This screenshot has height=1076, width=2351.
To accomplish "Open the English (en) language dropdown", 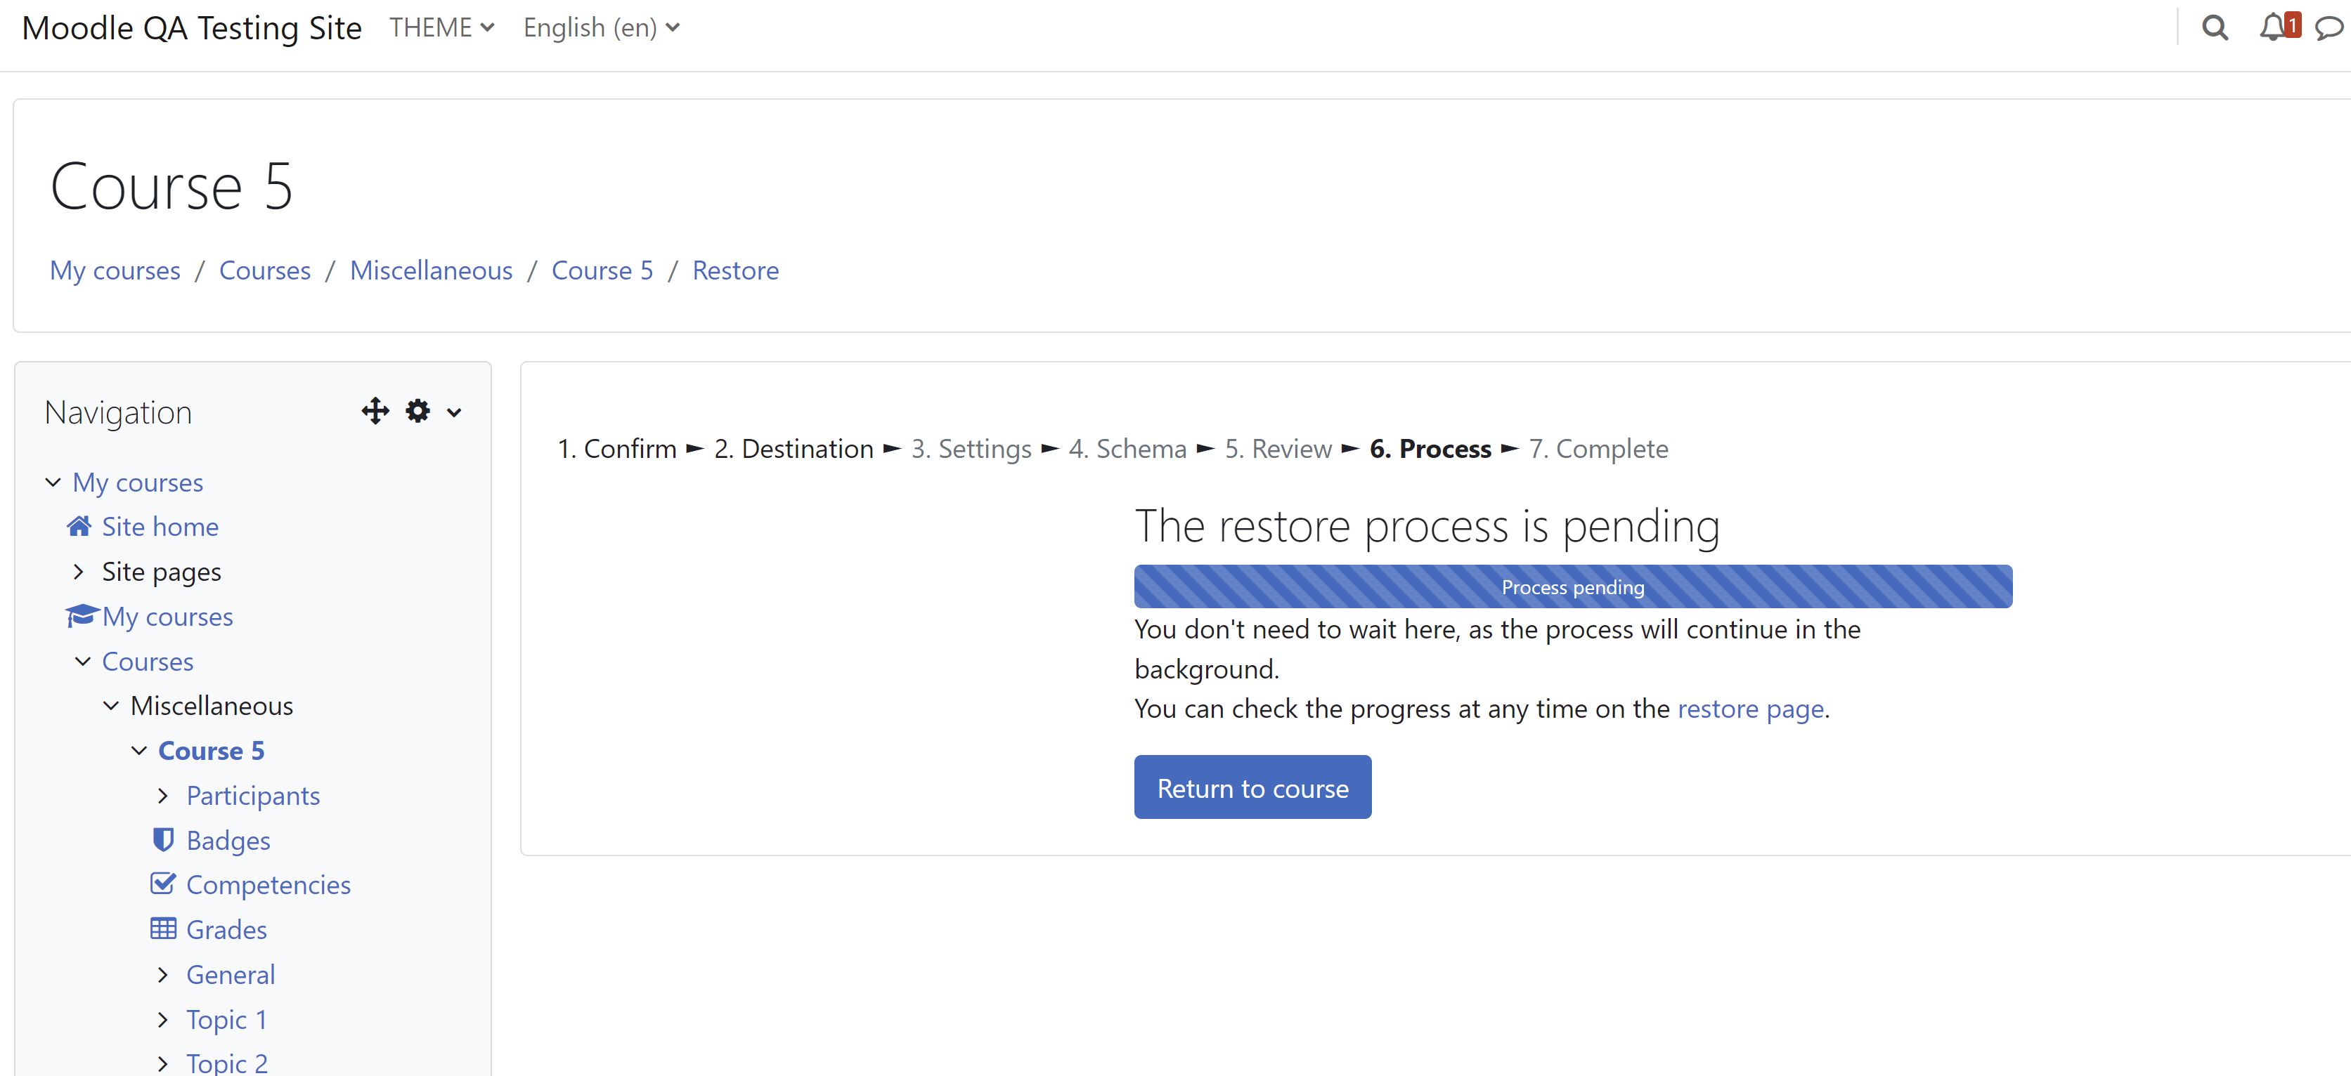I will point(602,27).
